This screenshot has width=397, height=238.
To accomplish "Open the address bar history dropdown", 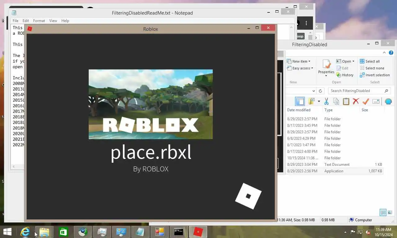I will 314,91.
